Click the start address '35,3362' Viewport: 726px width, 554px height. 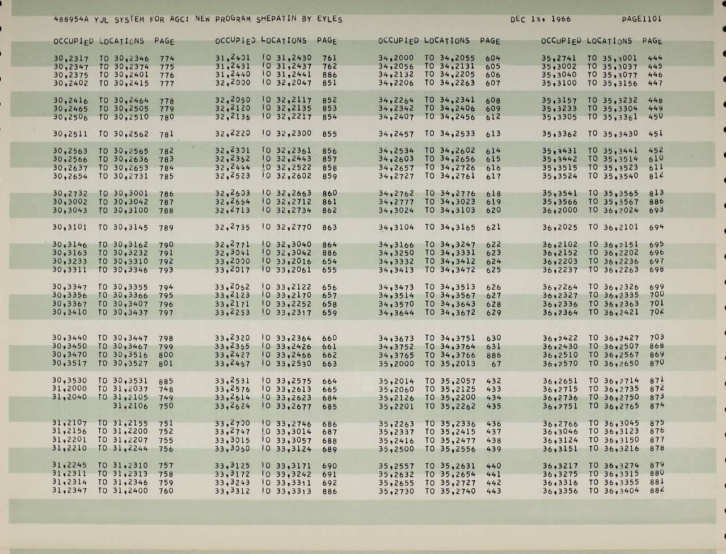point(559,134)
